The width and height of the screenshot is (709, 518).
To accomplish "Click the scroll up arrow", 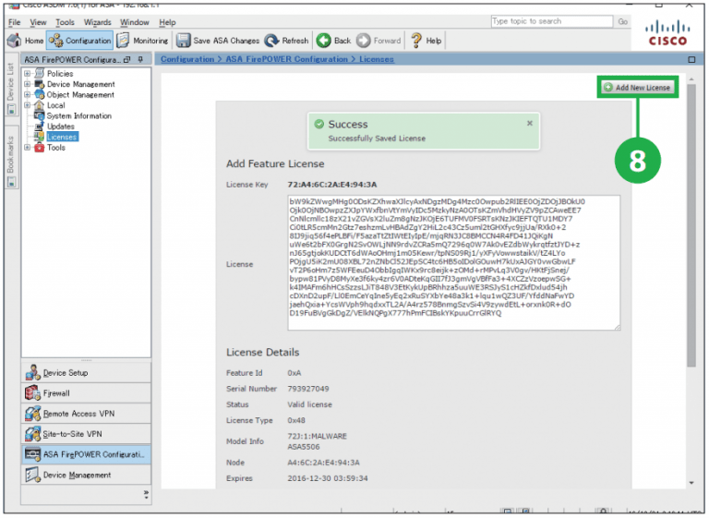I will [691, 79].
